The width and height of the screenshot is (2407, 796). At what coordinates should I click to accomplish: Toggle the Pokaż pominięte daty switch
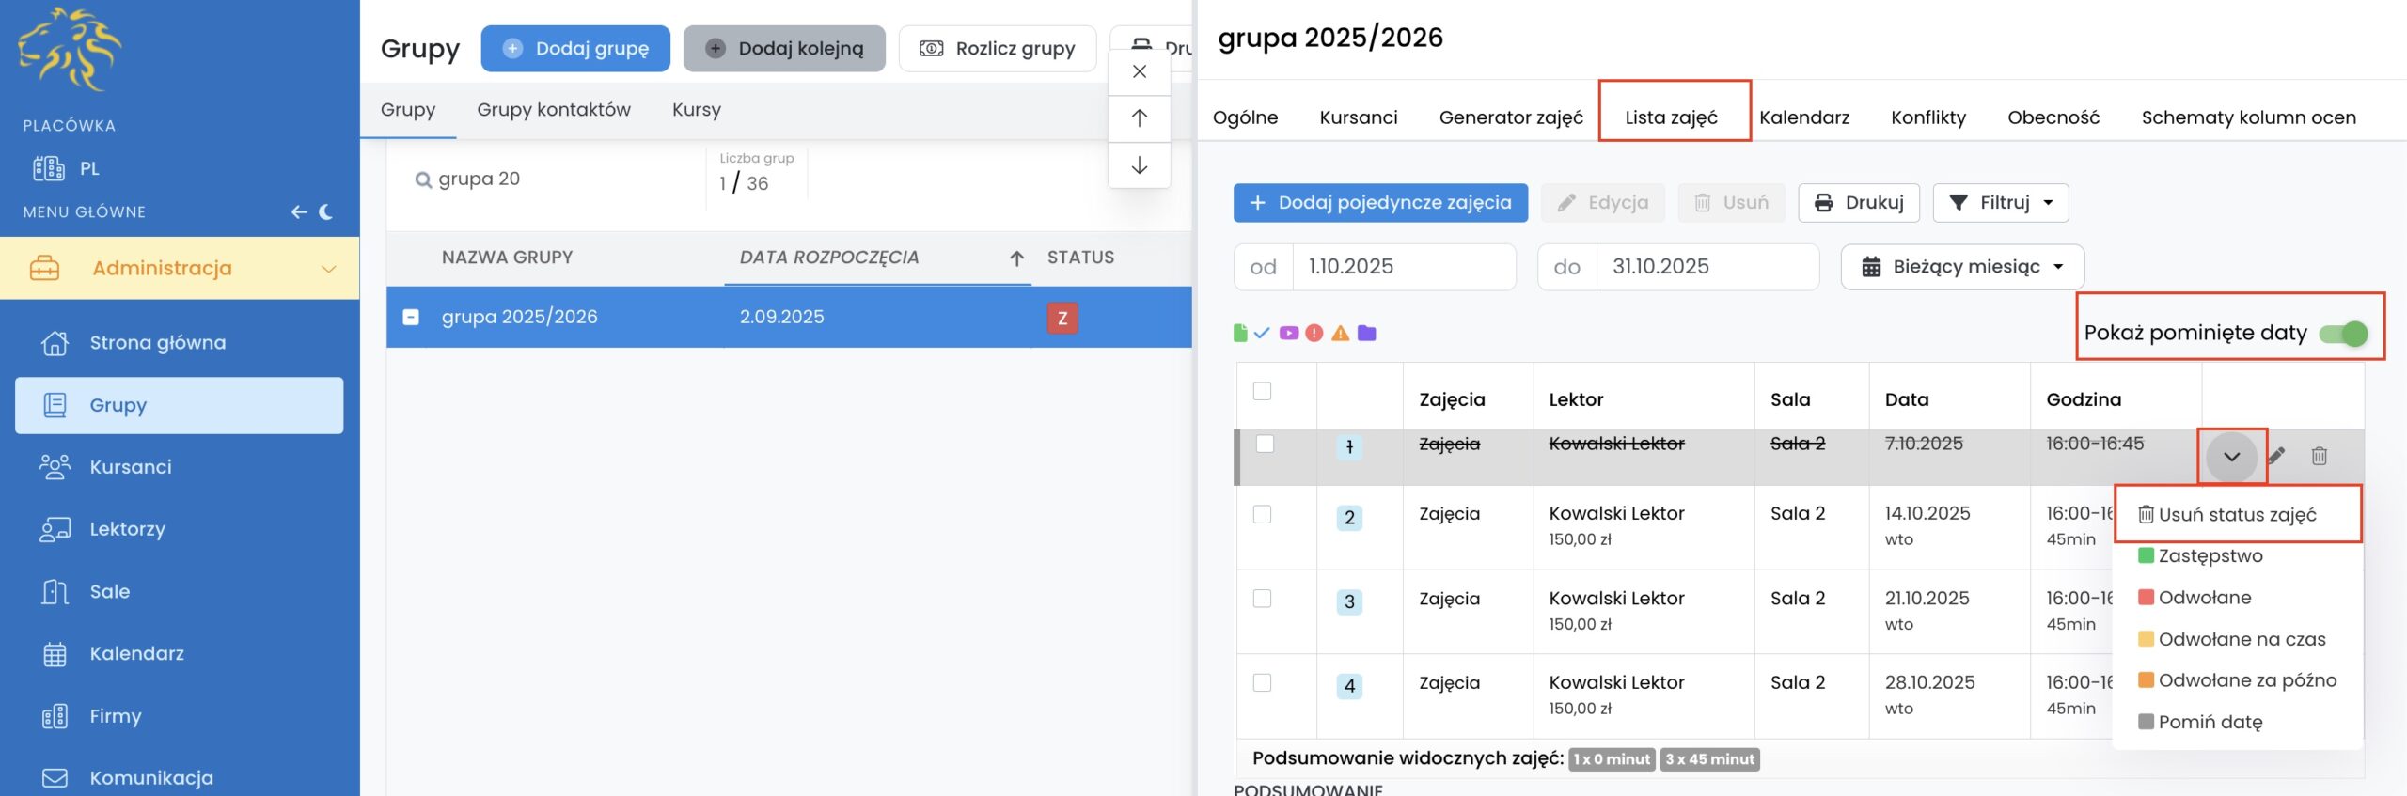coord(2342,333)
